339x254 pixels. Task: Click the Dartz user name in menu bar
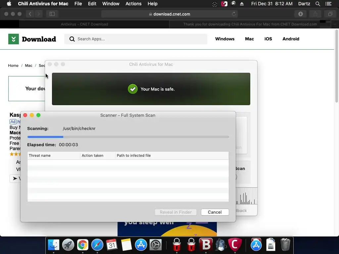click(x=304, y=4)
